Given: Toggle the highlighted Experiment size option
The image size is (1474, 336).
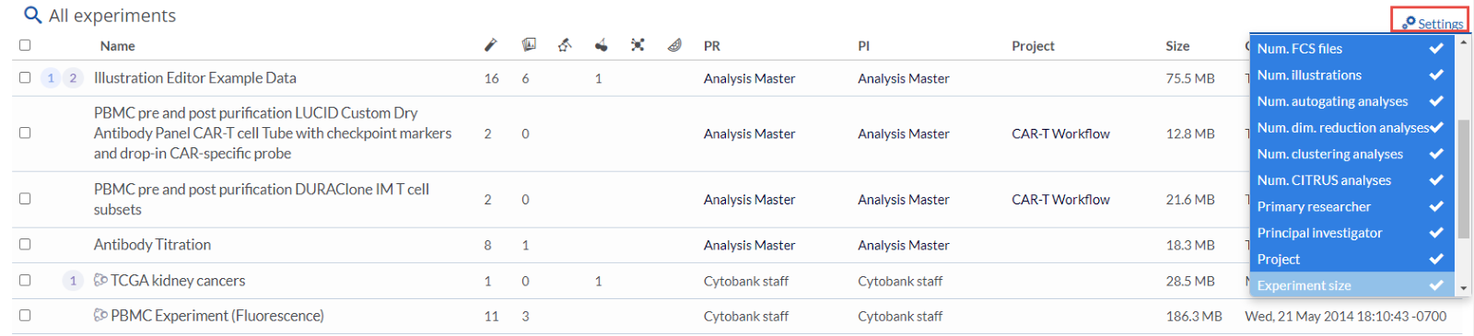Looking at the screenshot, I should pos(1351,285).
